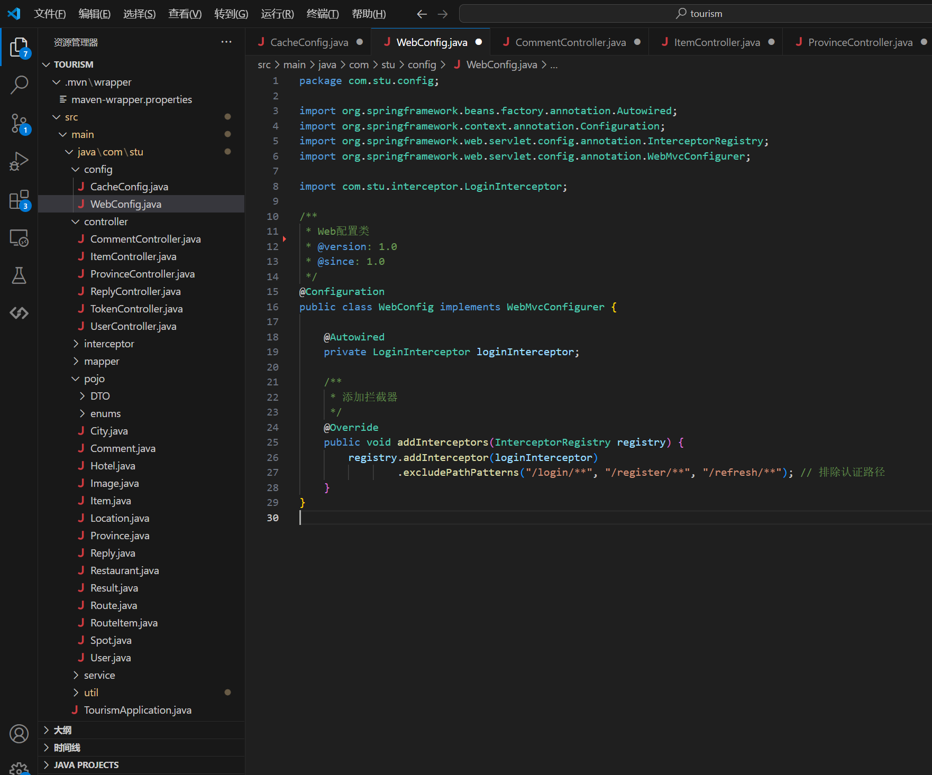
Task: Collapse the controller folder
Action: pyautogui.click(x=105, y=222)
